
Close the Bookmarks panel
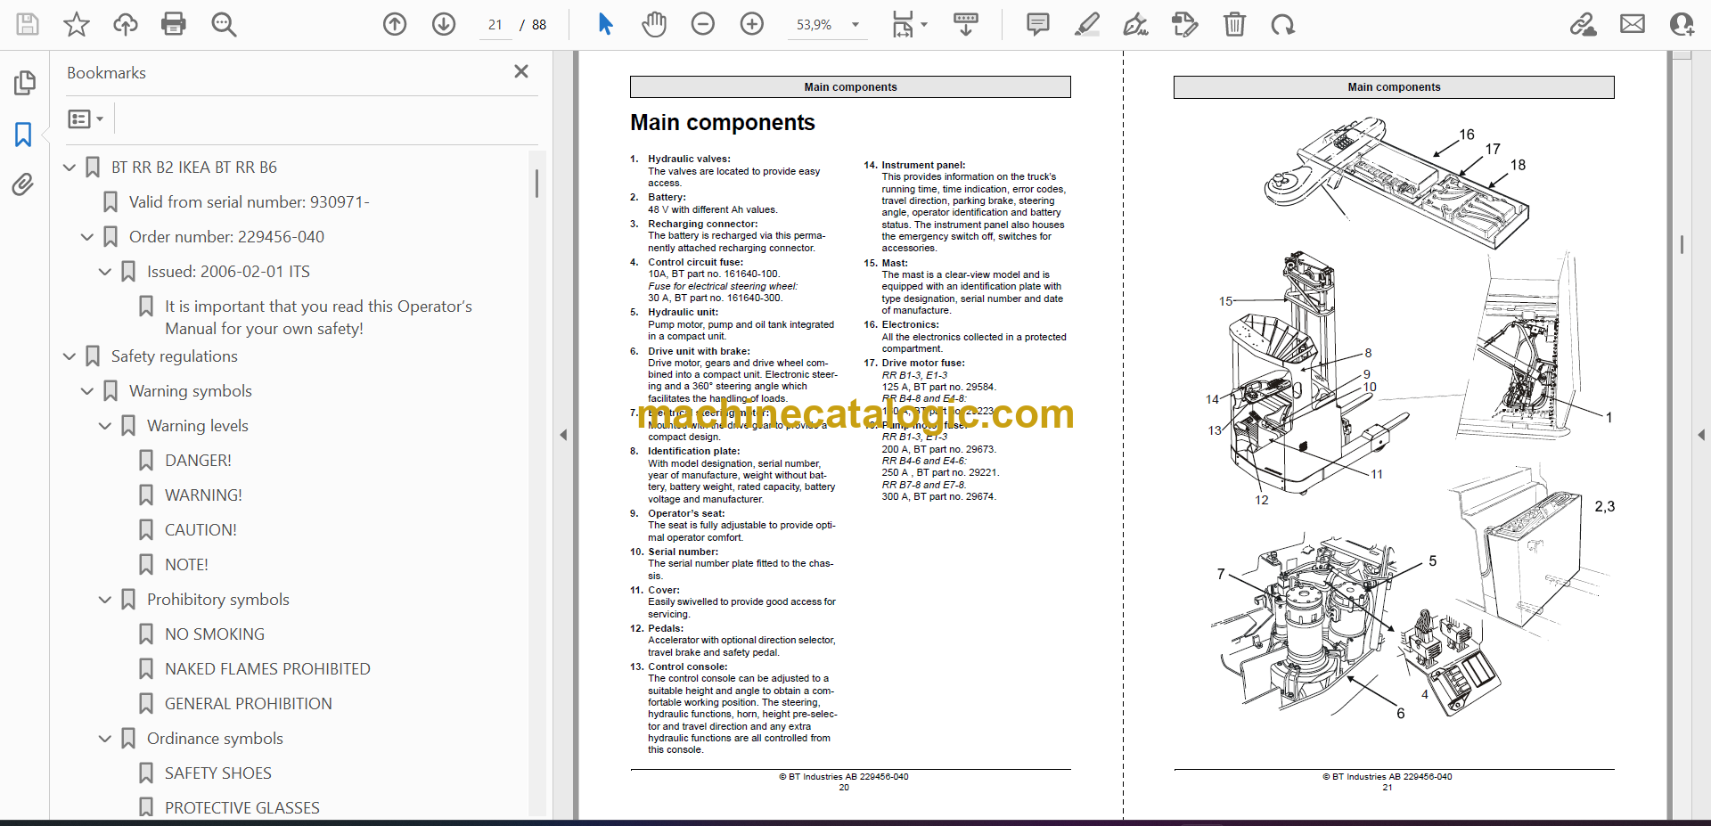click(521, 71)
